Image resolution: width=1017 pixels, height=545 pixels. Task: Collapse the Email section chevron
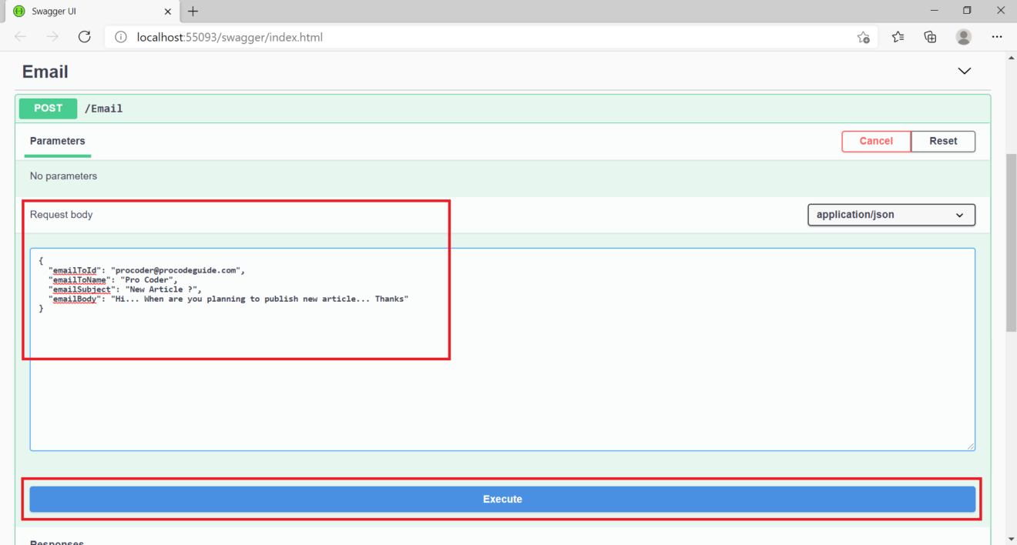[964, 72]
